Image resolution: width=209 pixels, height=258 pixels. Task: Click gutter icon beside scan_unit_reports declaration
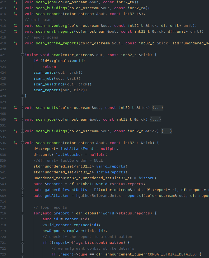[15, 32]
